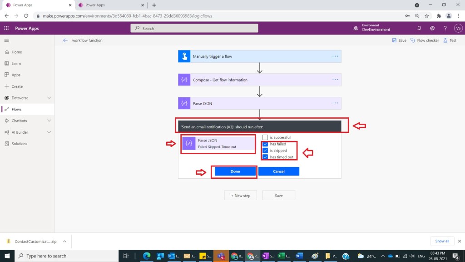Uncheck the 'has timed out' checkbox

point(265,157)
